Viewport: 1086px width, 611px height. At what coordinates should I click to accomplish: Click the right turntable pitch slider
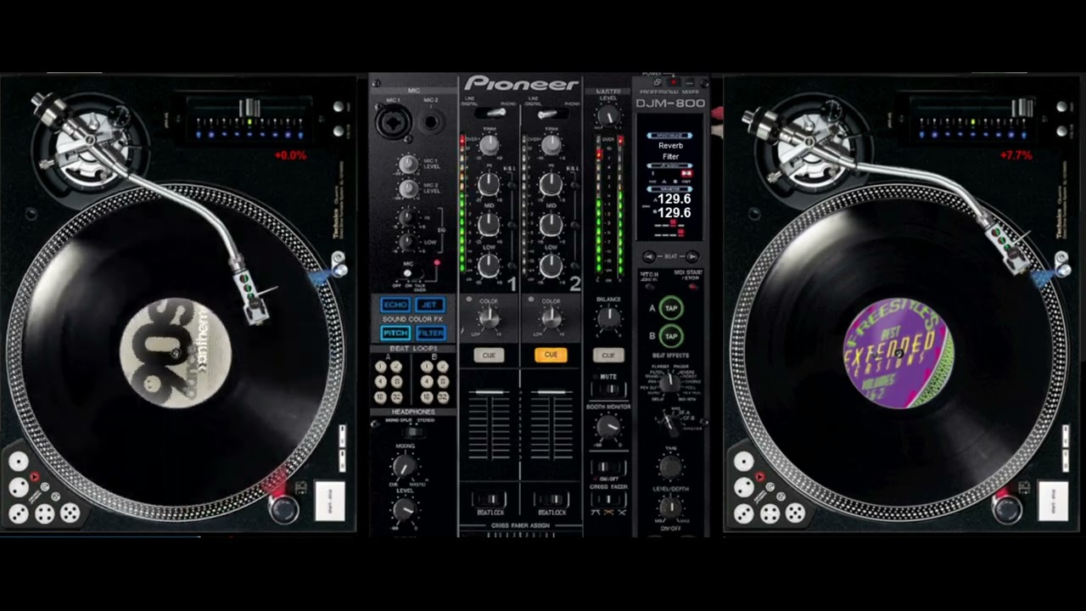tap(1022, 108)
